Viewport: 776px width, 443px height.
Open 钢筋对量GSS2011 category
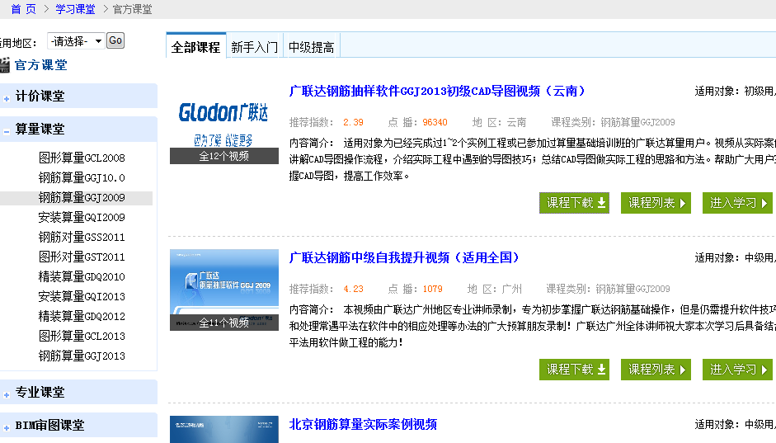point(82,237)
